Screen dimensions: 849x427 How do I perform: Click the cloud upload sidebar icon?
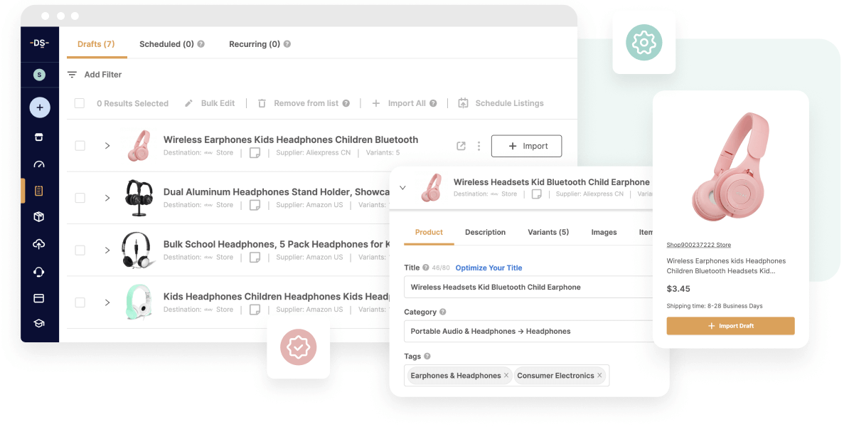coord(39,244)
